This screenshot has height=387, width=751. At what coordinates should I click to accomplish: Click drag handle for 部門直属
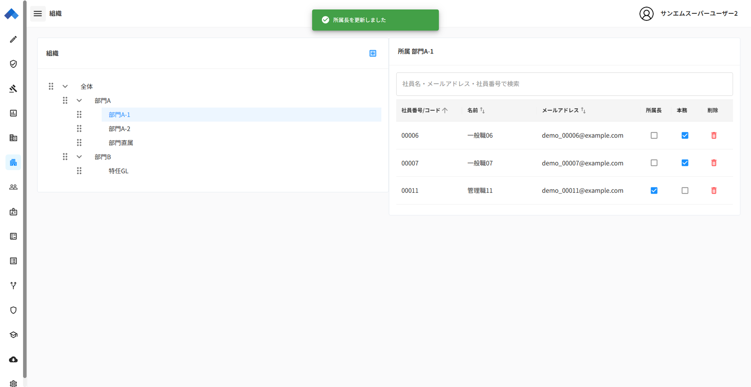(x=79, y=142)
